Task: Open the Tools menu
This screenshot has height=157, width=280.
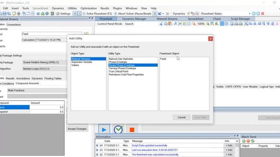Action: click(25, 8)
